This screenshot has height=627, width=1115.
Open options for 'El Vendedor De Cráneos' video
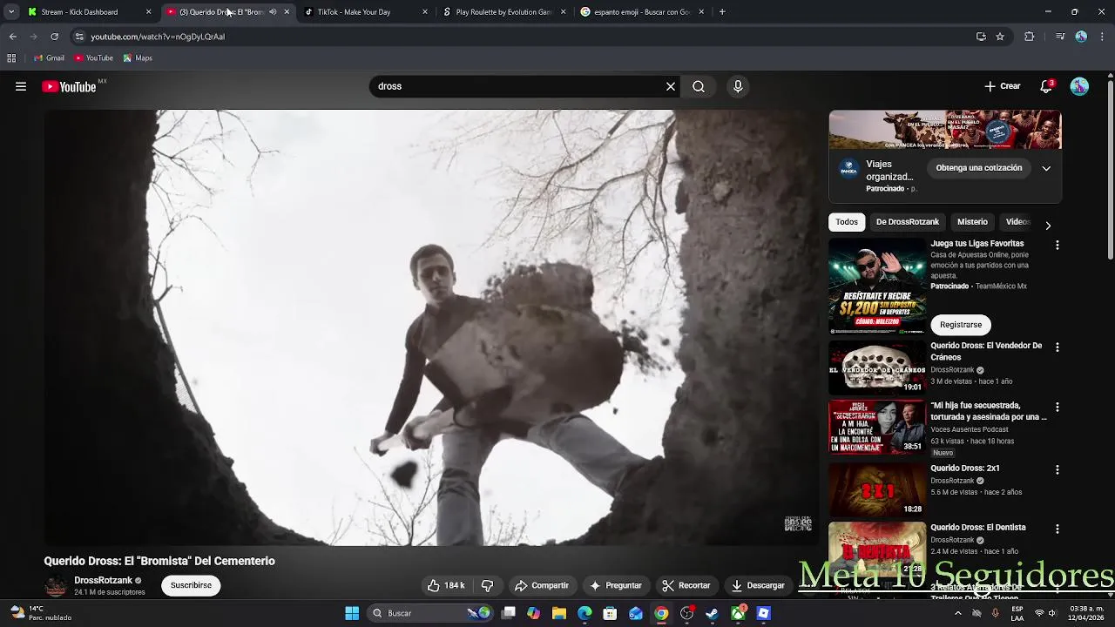1058,347
